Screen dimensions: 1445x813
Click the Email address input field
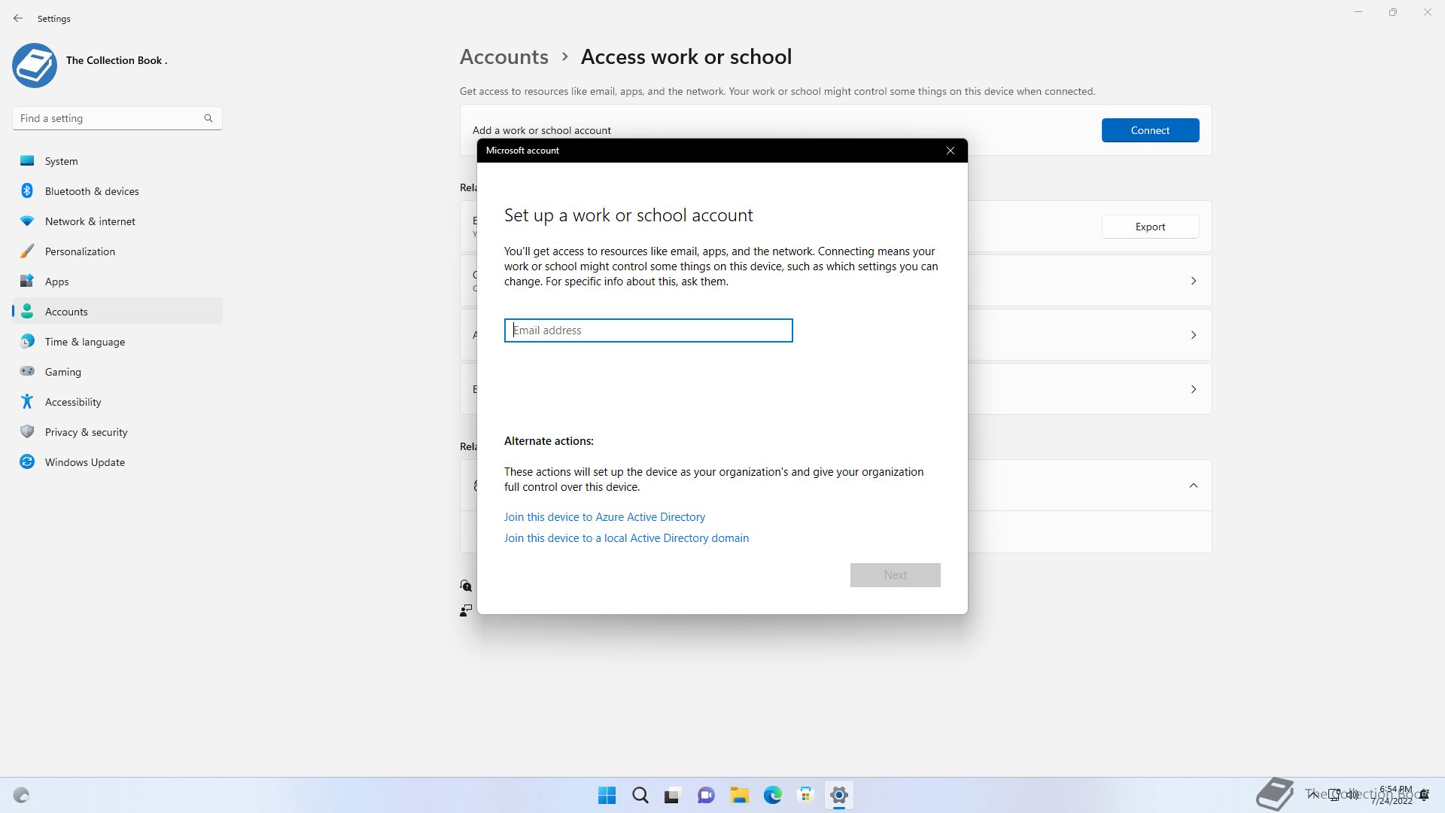(x=648, y=330)
